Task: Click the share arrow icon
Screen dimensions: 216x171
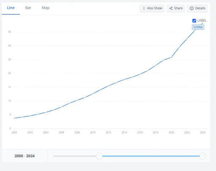Action: pyautogui.click(x=171, y=8)
